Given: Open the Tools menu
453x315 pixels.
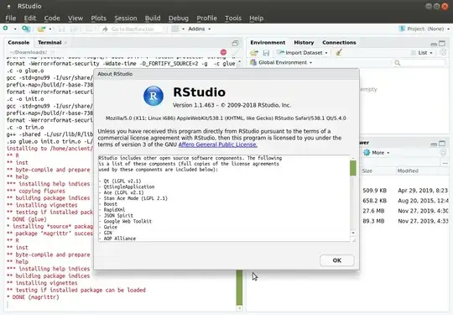Looking at the screenshot, I should (x=233, y=18).
